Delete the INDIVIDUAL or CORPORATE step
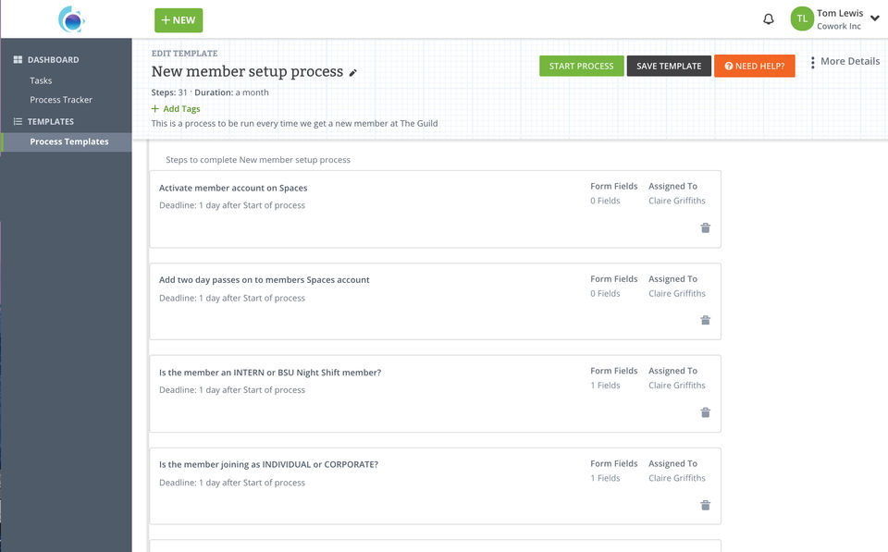Screen dimensions: 888x552 (x=705, y=505)
